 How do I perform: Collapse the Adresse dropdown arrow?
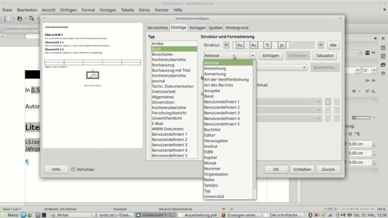click(252, 56)
